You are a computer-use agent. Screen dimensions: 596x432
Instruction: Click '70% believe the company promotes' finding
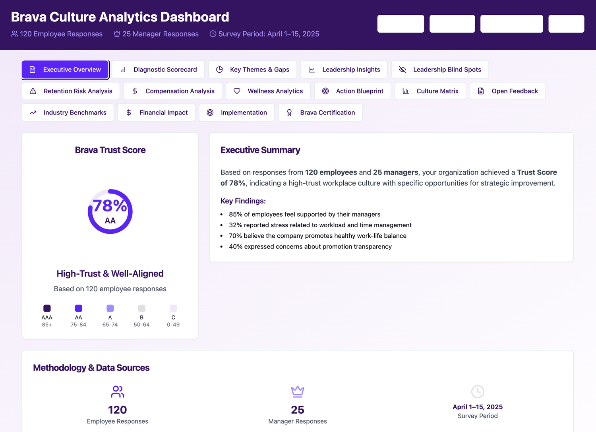point(318,236)
